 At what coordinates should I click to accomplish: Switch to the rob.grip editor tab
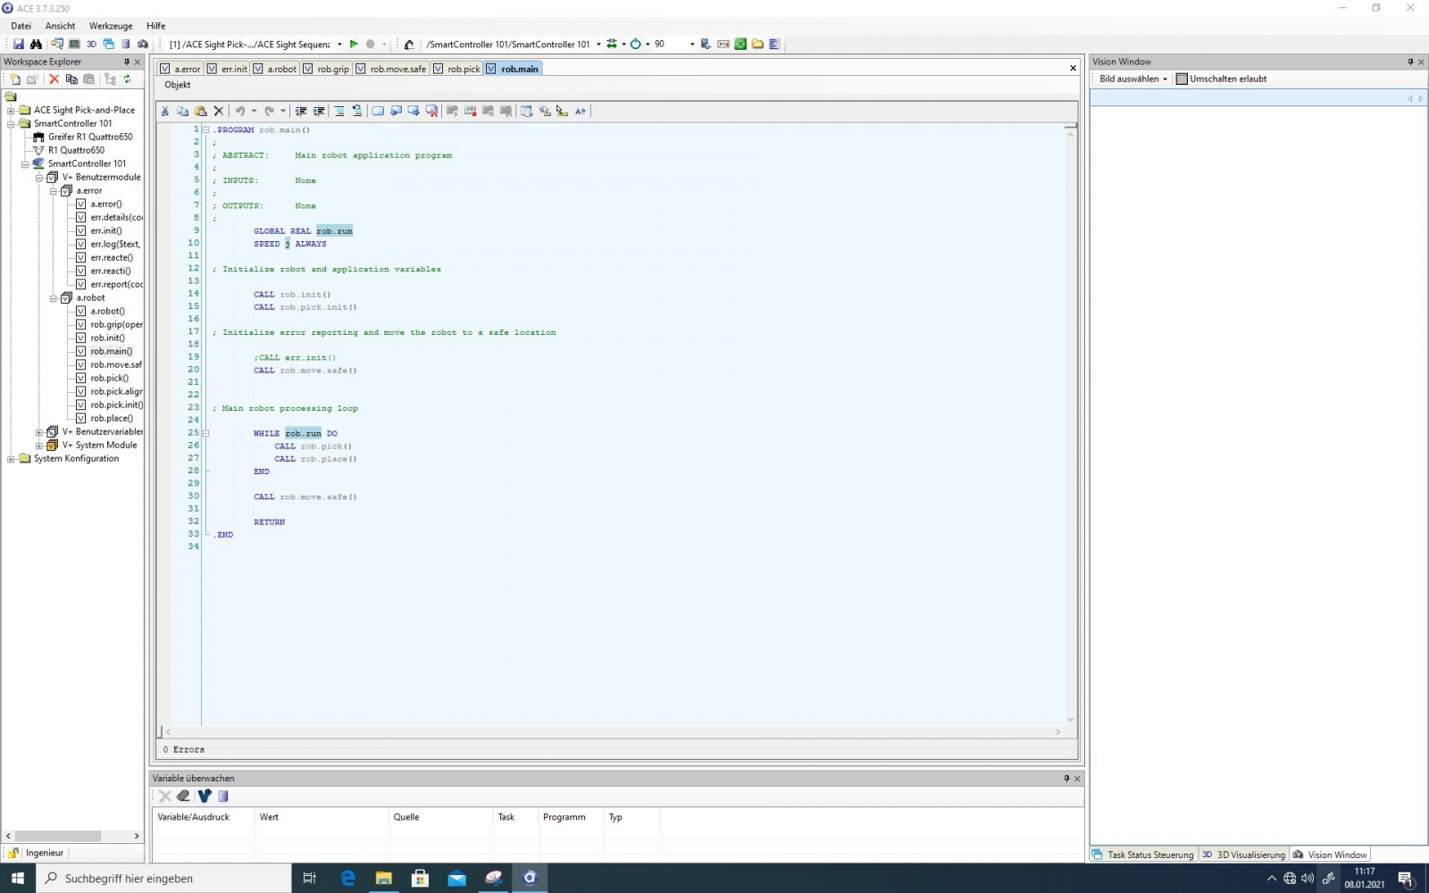pos(332,69)
